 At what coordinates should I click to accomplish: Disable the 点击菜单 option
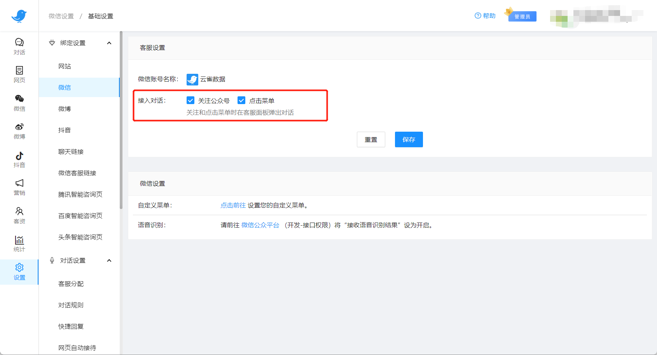point(241,100)
